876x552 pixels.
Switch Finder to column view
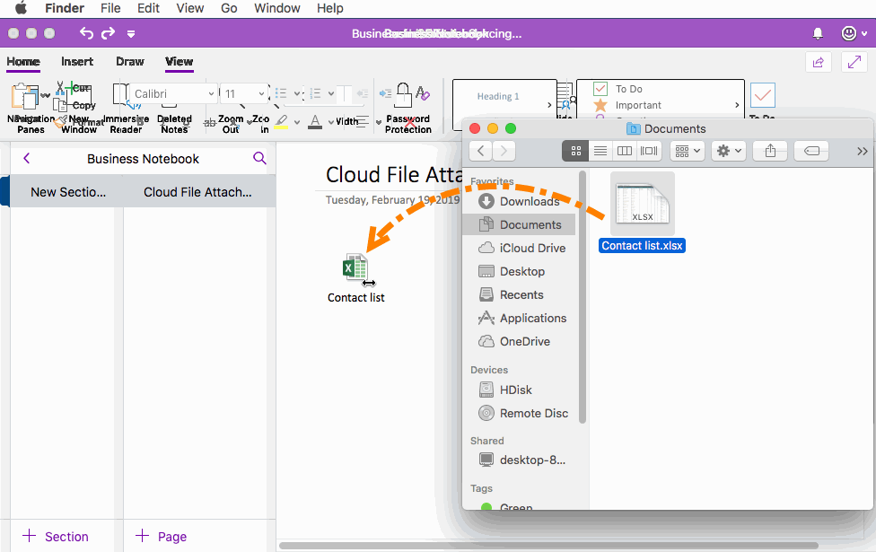624,151
